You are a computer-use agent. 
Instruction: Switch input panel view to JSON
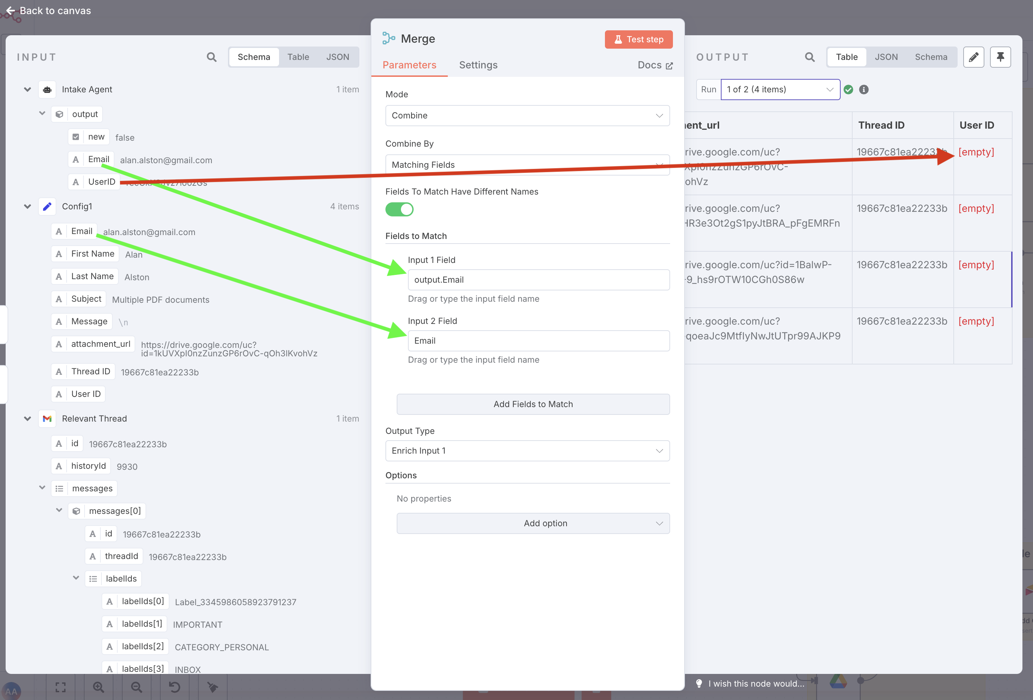pos(338,57)
